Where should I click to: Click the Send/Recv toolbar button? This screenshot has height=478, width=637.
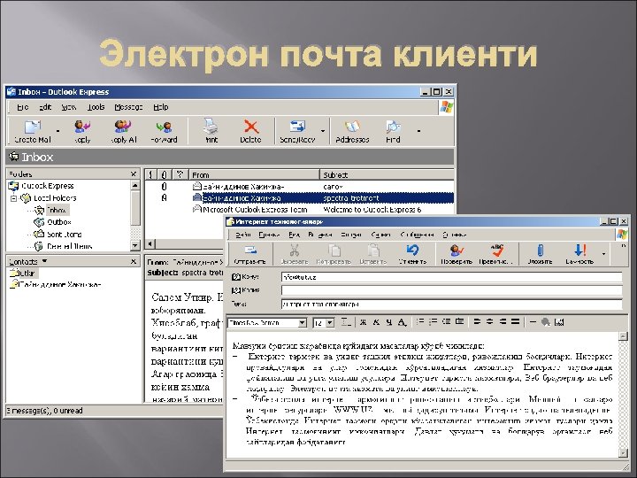[x=297, y=131]
